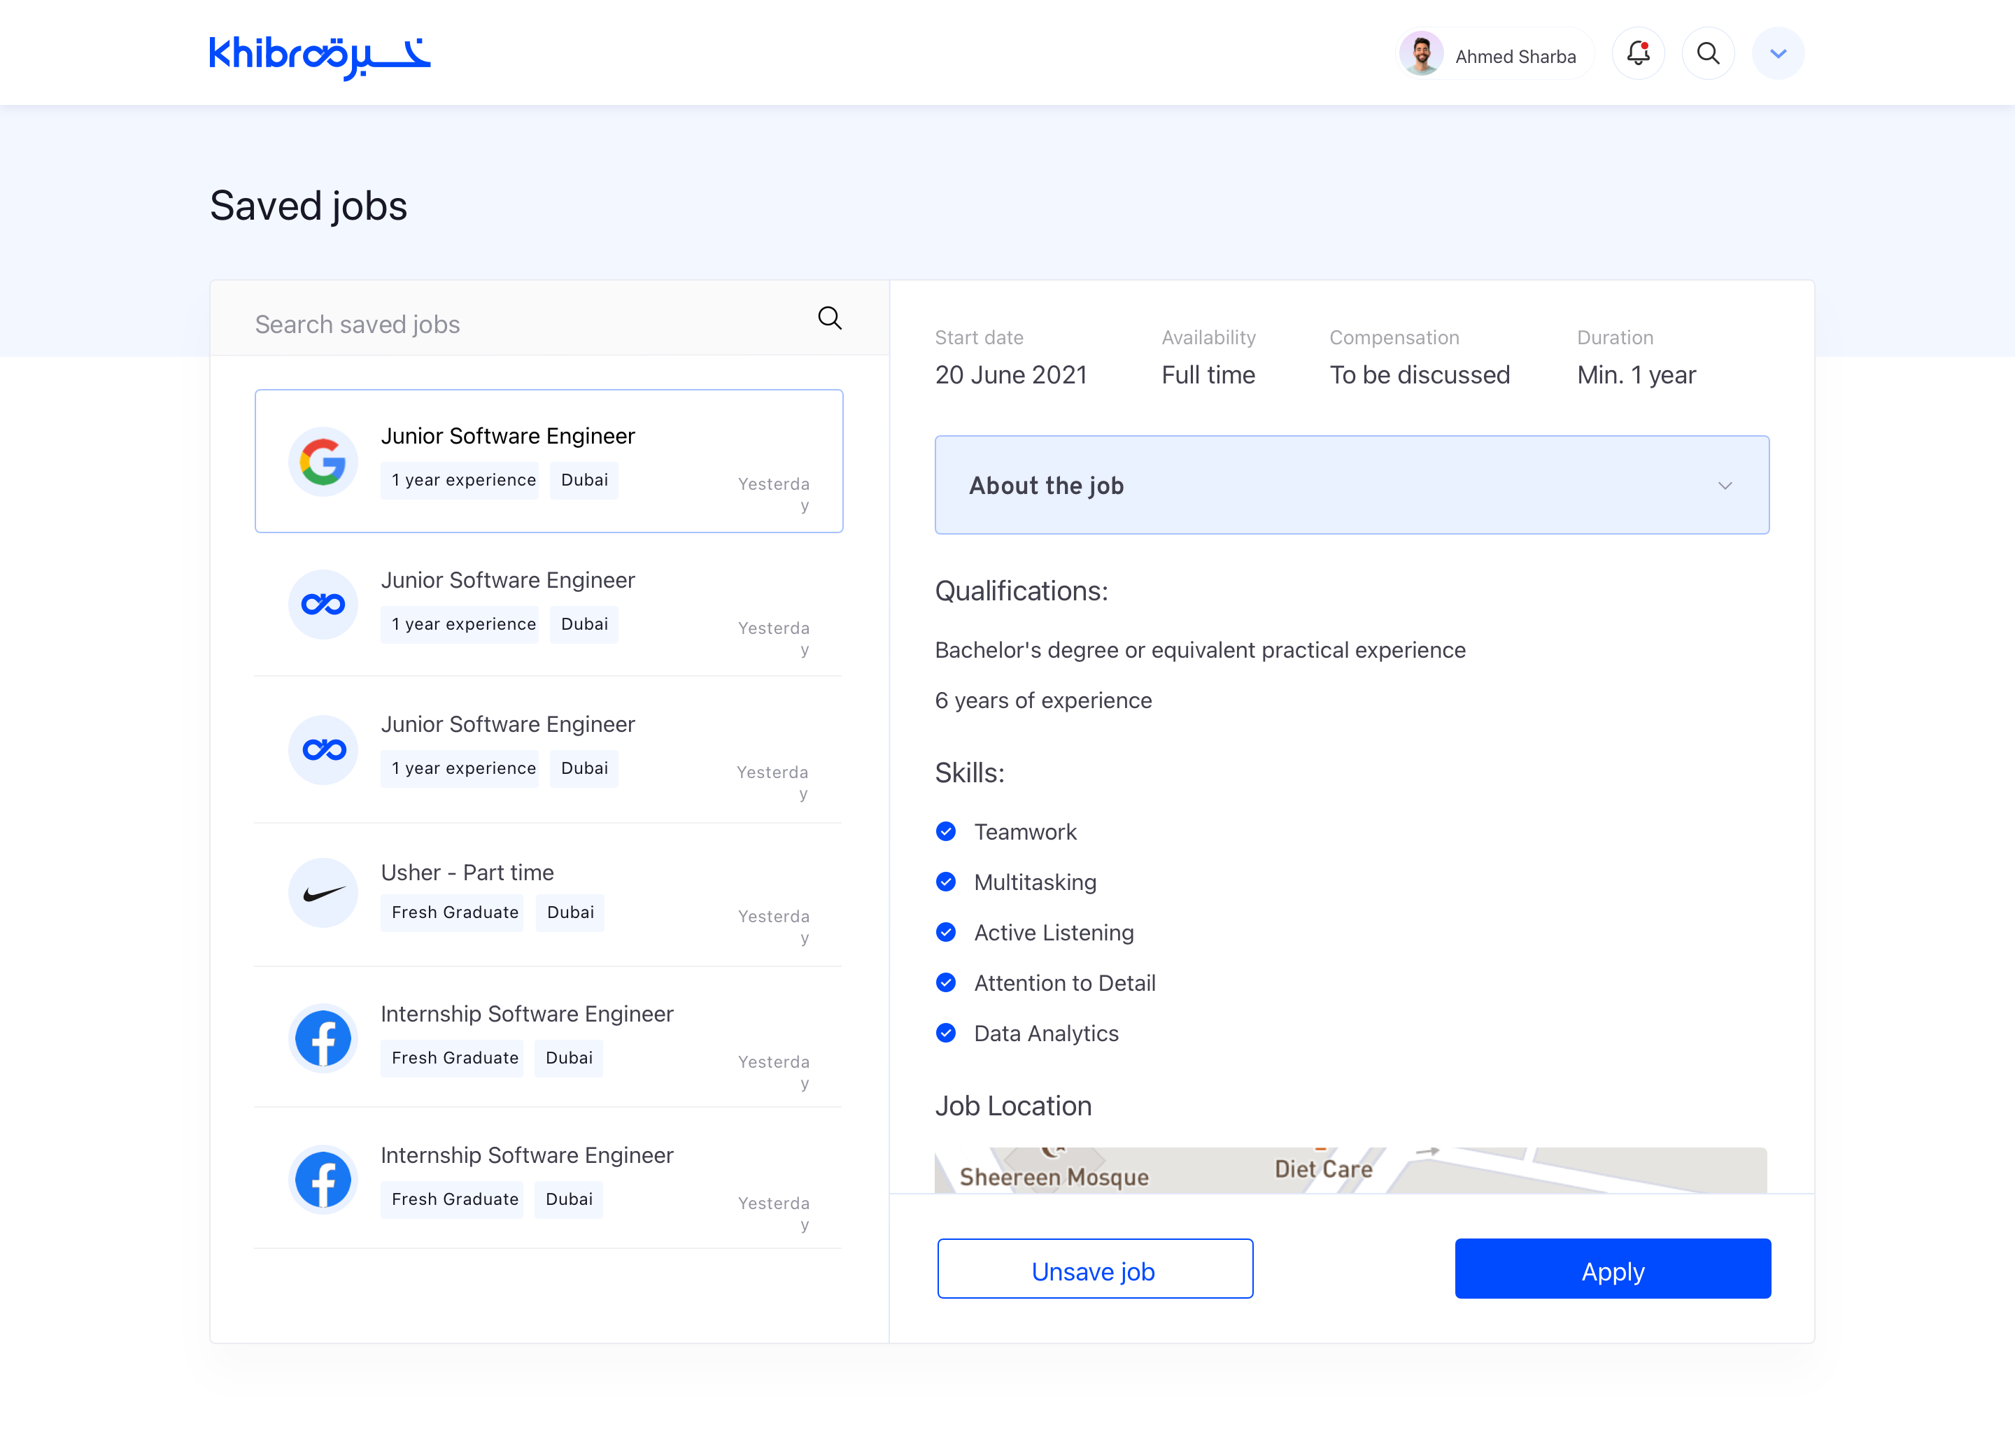Click the checkmark beside Active Listening

coord(946,933)
